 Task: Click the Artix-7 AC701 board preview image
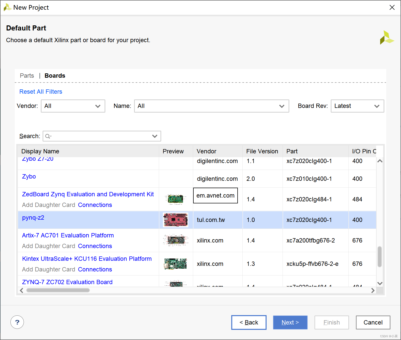click(176, 240)
